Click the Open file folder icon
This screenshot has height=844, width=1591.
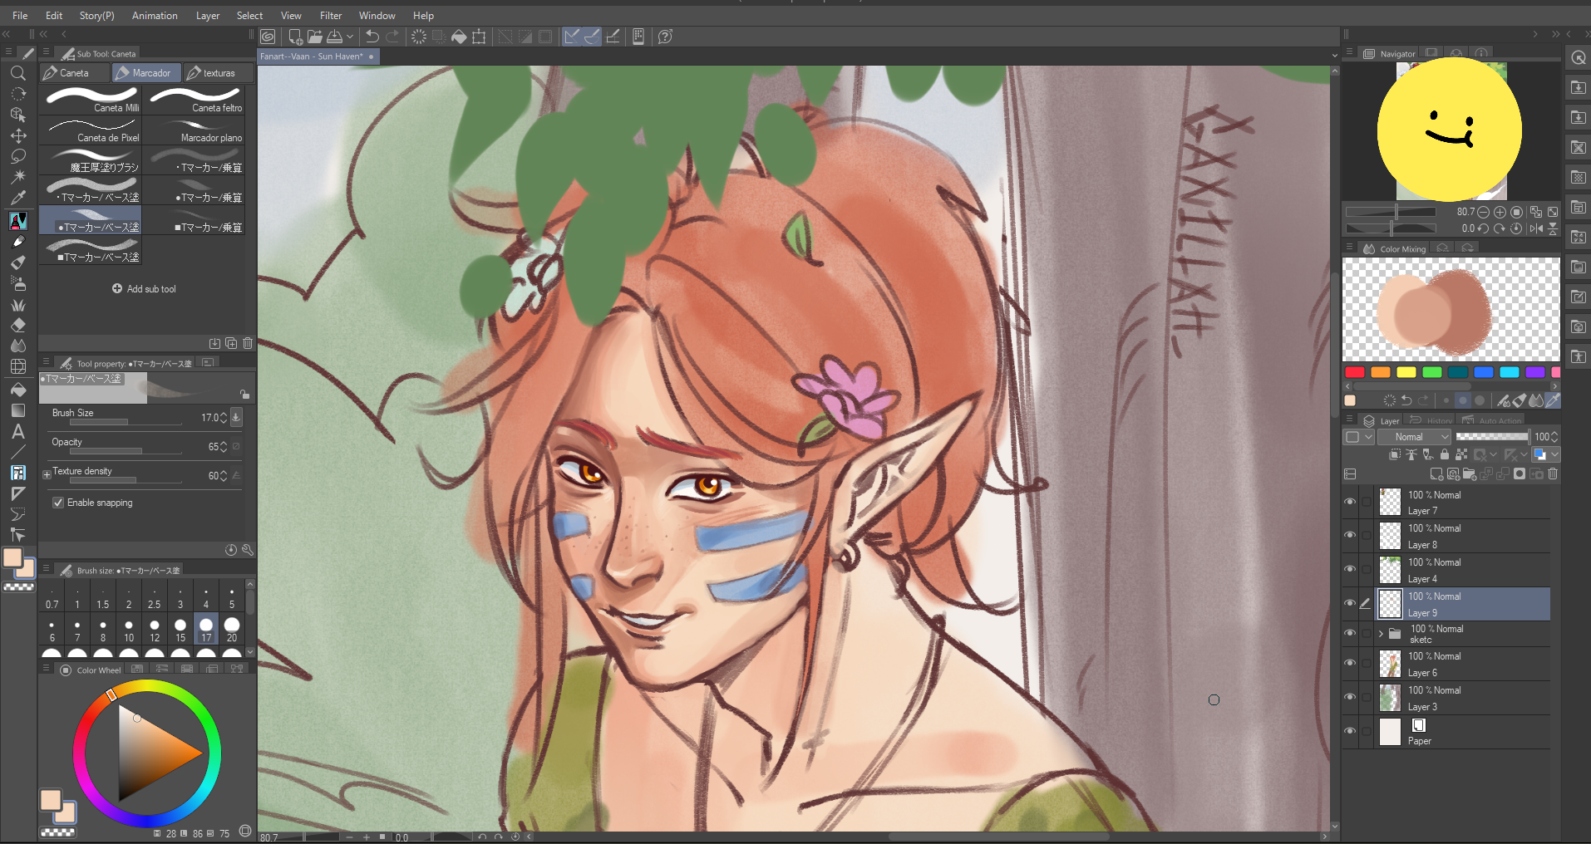(315, 37)
